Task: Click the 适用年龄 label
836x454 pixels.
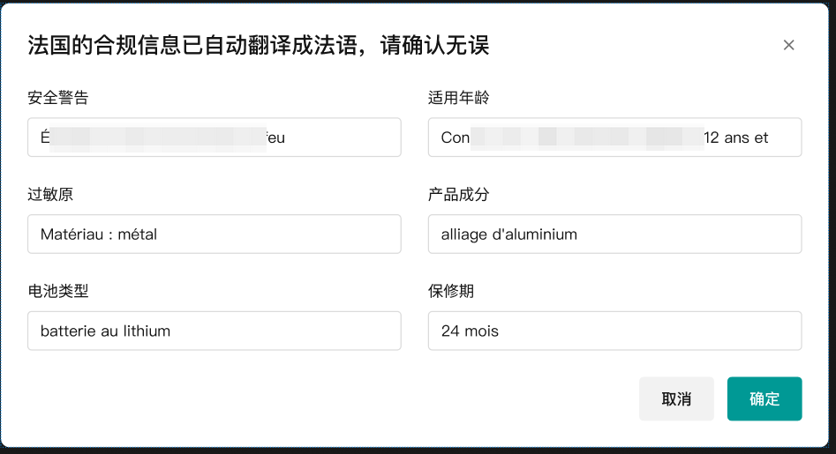Action: pyautogui.click(x=458, y=98)
